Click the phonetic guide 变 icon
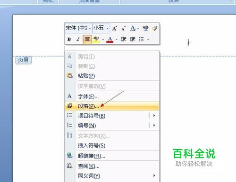The height and width of the screenshot is (182, 236). point(145,29)
